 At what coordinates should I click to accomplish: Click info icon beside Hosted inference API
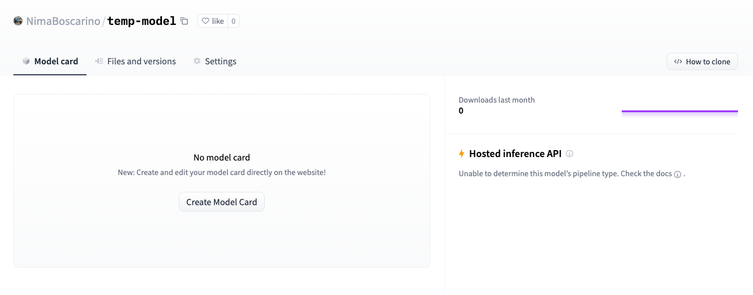pos(570,154)
